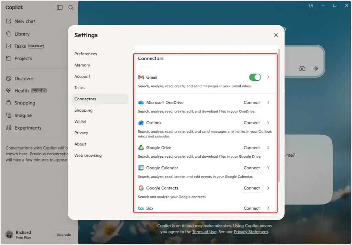Click the Outlook logo icon
352x245 pixels.
click(x=141, y=123)
